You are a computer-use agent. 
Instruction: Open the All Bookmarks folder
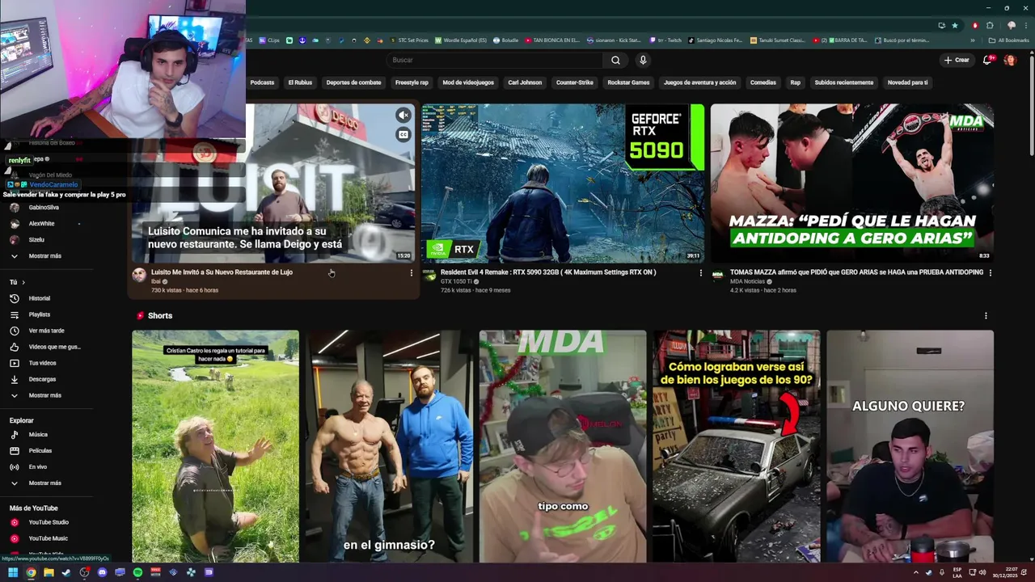tap(1009, 40)
